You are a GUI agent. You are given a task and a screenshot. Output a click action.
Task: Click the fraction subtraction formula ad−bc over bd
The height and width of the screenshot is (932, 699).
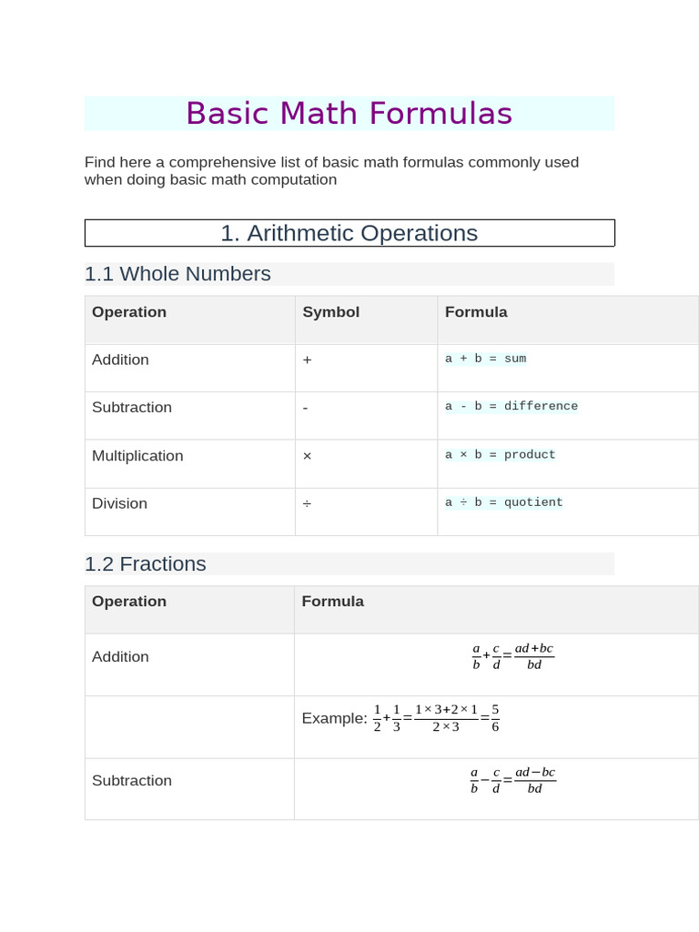[x=513, y=780]
